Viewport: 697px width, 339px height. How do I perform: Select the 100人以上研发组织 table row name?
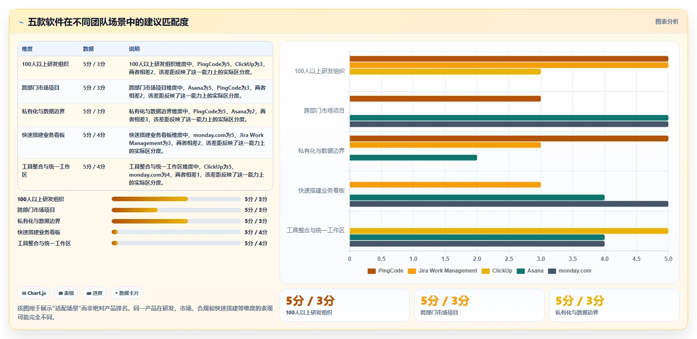point(45,64)
